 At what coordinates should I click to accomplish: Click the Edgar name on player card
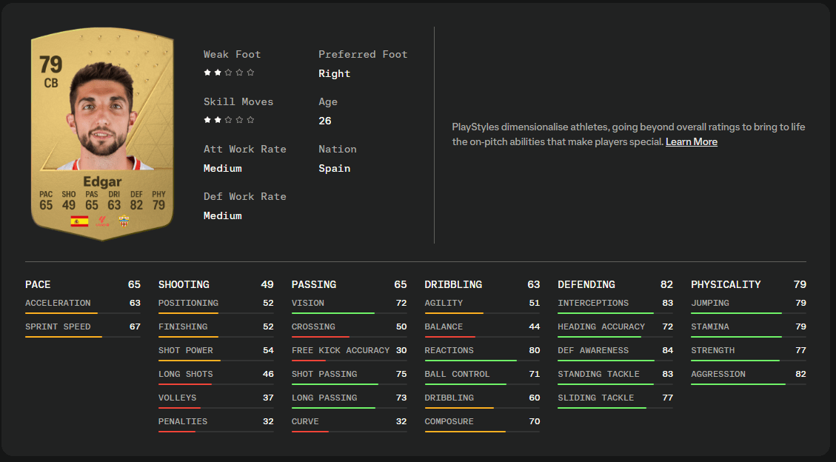(x=102, y=181)
